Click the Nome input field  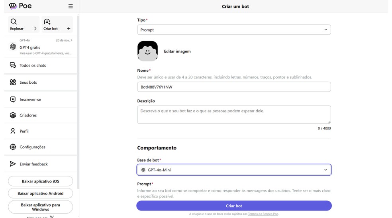click(x=234, y=87)
